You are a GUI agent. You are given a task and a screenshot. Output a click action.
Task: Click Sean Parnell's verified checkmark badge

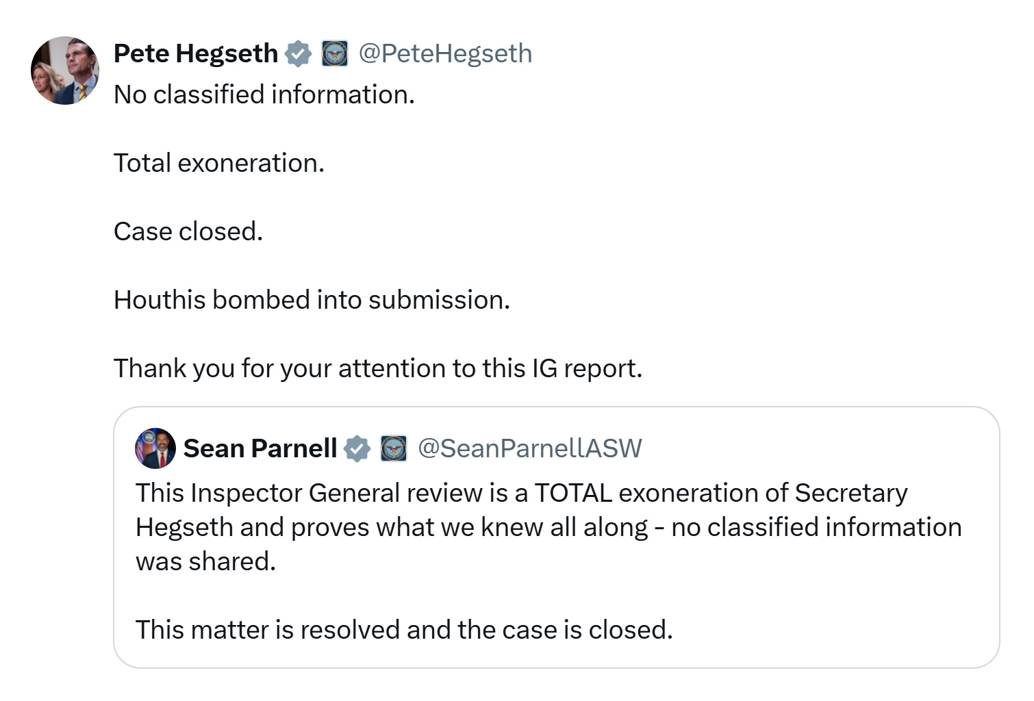357,448
